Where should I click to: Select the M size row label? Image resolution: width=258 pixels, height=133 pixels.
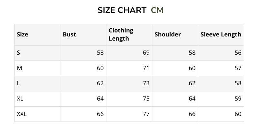(x=19, y=68)
